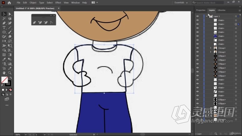Viewport: 242px width, 136px height.
Task: Select the Paintbrush tool
Action: click(10, 32)
